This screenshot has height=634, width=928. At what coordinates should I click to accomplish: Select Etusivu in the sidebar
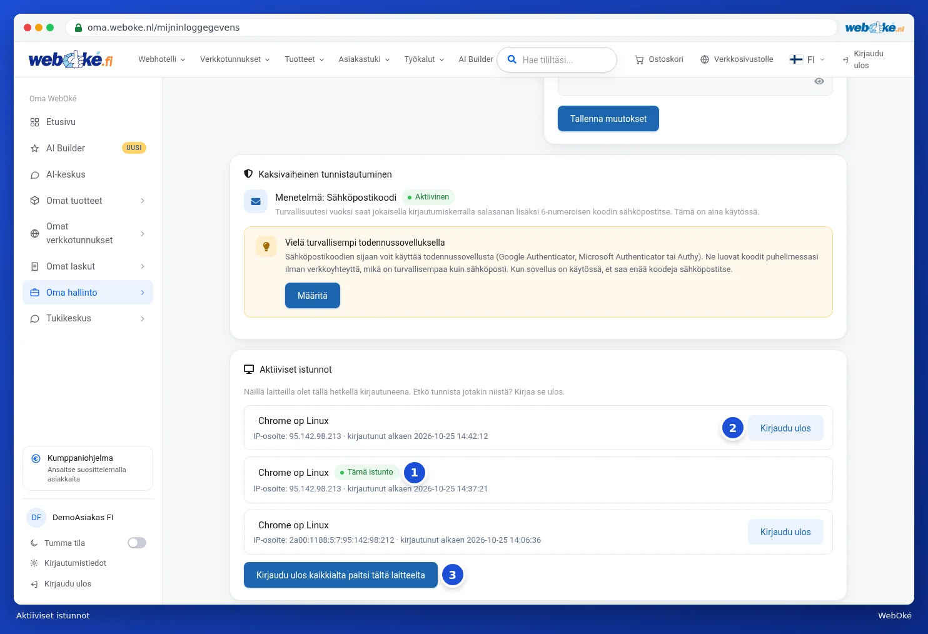(x=88, y=122)
